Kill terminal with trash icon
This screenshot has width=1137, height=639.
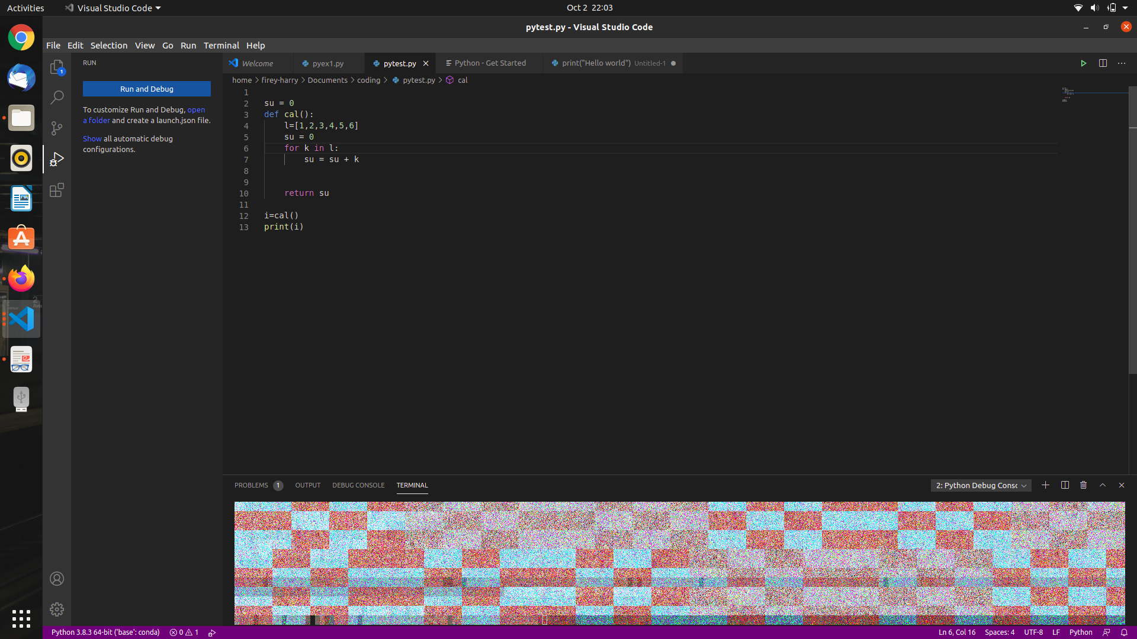(x=1083, y=485)
